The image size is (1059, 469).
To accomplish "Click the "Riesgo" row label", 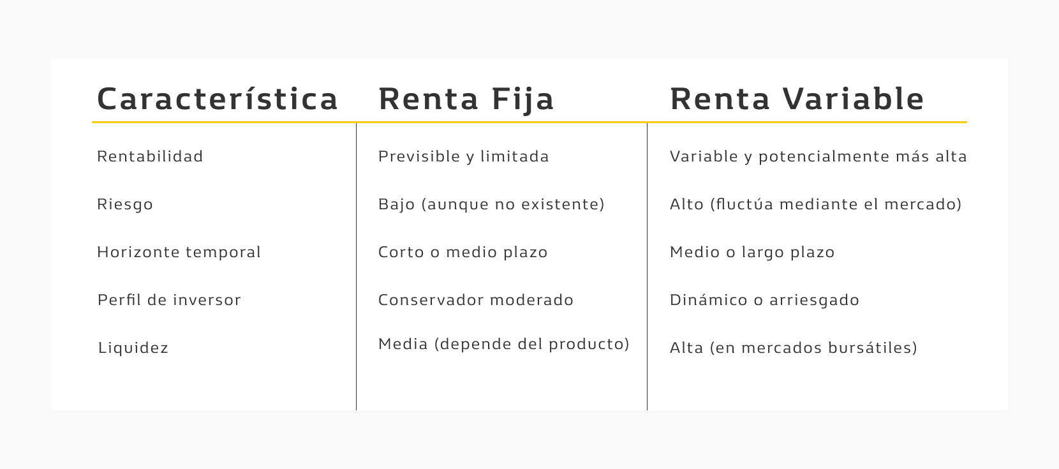I will click(x=125, y=204).
